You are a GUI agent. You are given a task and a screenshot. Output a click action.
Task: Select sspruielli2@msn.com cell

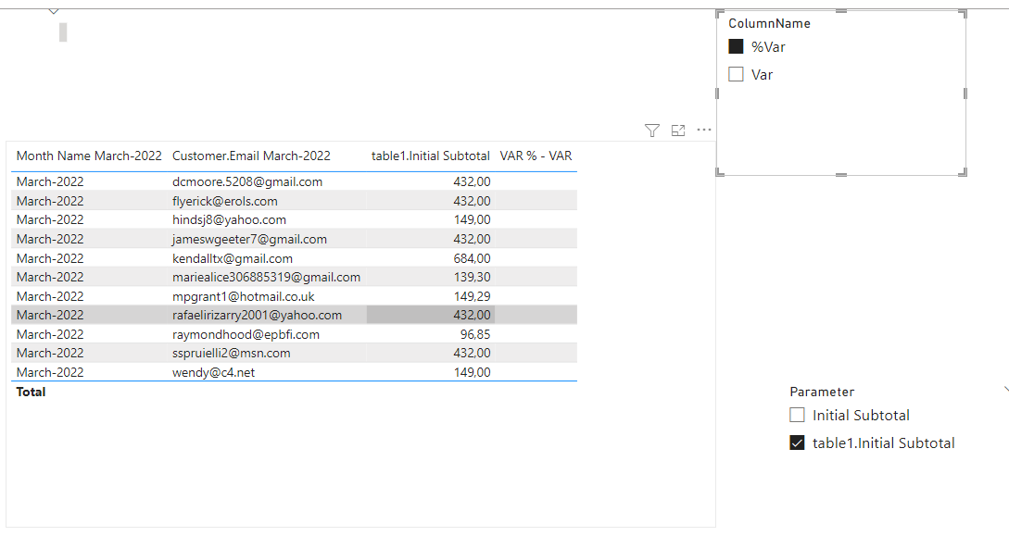click(231, 353)
